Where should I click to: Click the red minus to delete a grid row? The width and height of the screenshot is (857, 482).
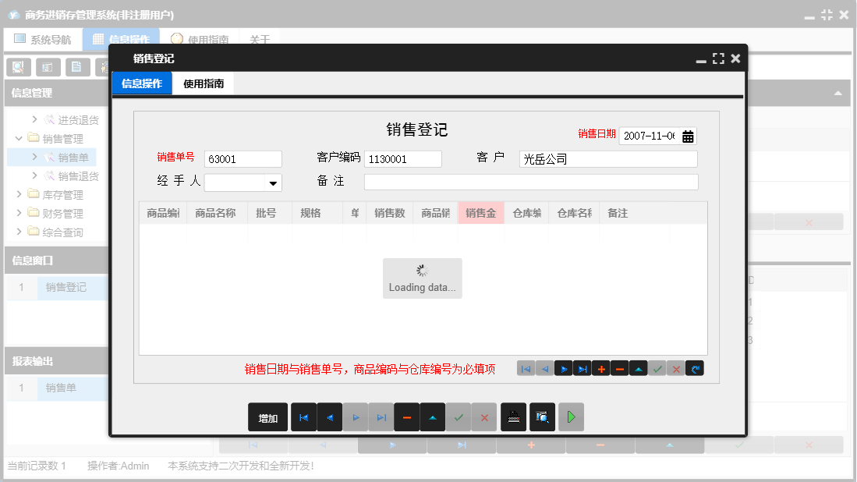pyautogui.click(x=619, y=368)
